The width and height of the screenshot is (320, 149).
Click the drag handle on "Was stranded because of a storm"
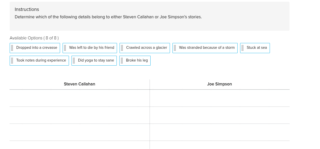point(175,48)
